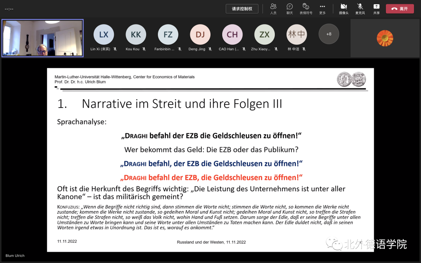Open the Reactions (表情符号) menu
Viewport: 421px width, 263px height.
point(306,9)
